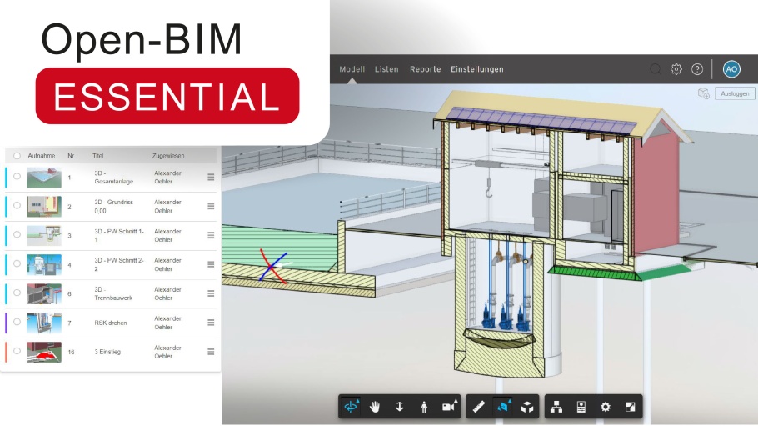Image resolution: width=758 pixels, height=426 pixels.
Task: Open the Listen tab
Action: pyautogui.click(x=386, y=69)
